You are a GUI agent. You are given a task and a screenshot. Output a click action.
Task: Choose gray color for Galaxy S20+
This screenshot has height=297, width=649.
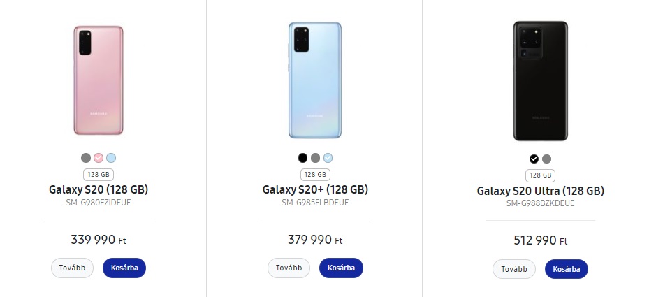(x=315, y=158)
